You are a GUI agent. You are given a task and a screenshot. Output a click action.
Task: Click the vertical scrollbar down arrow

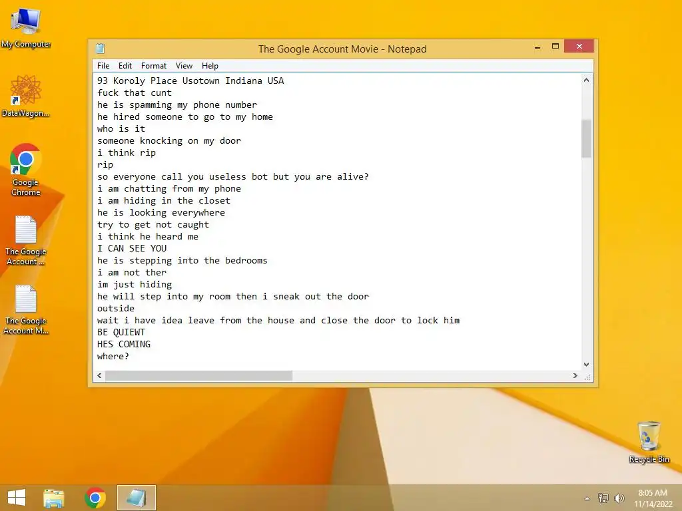tap(586, 365)
